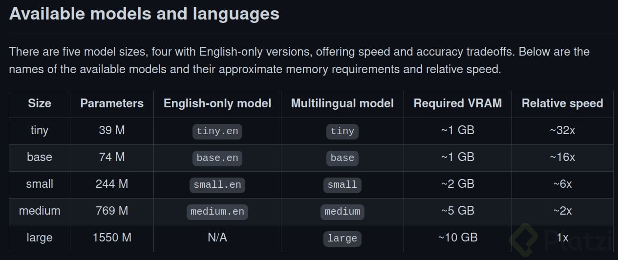The height and width of the screenshot is (260, 618).
Task: Click the multilingual small code badge
Action: coord(342,184)
